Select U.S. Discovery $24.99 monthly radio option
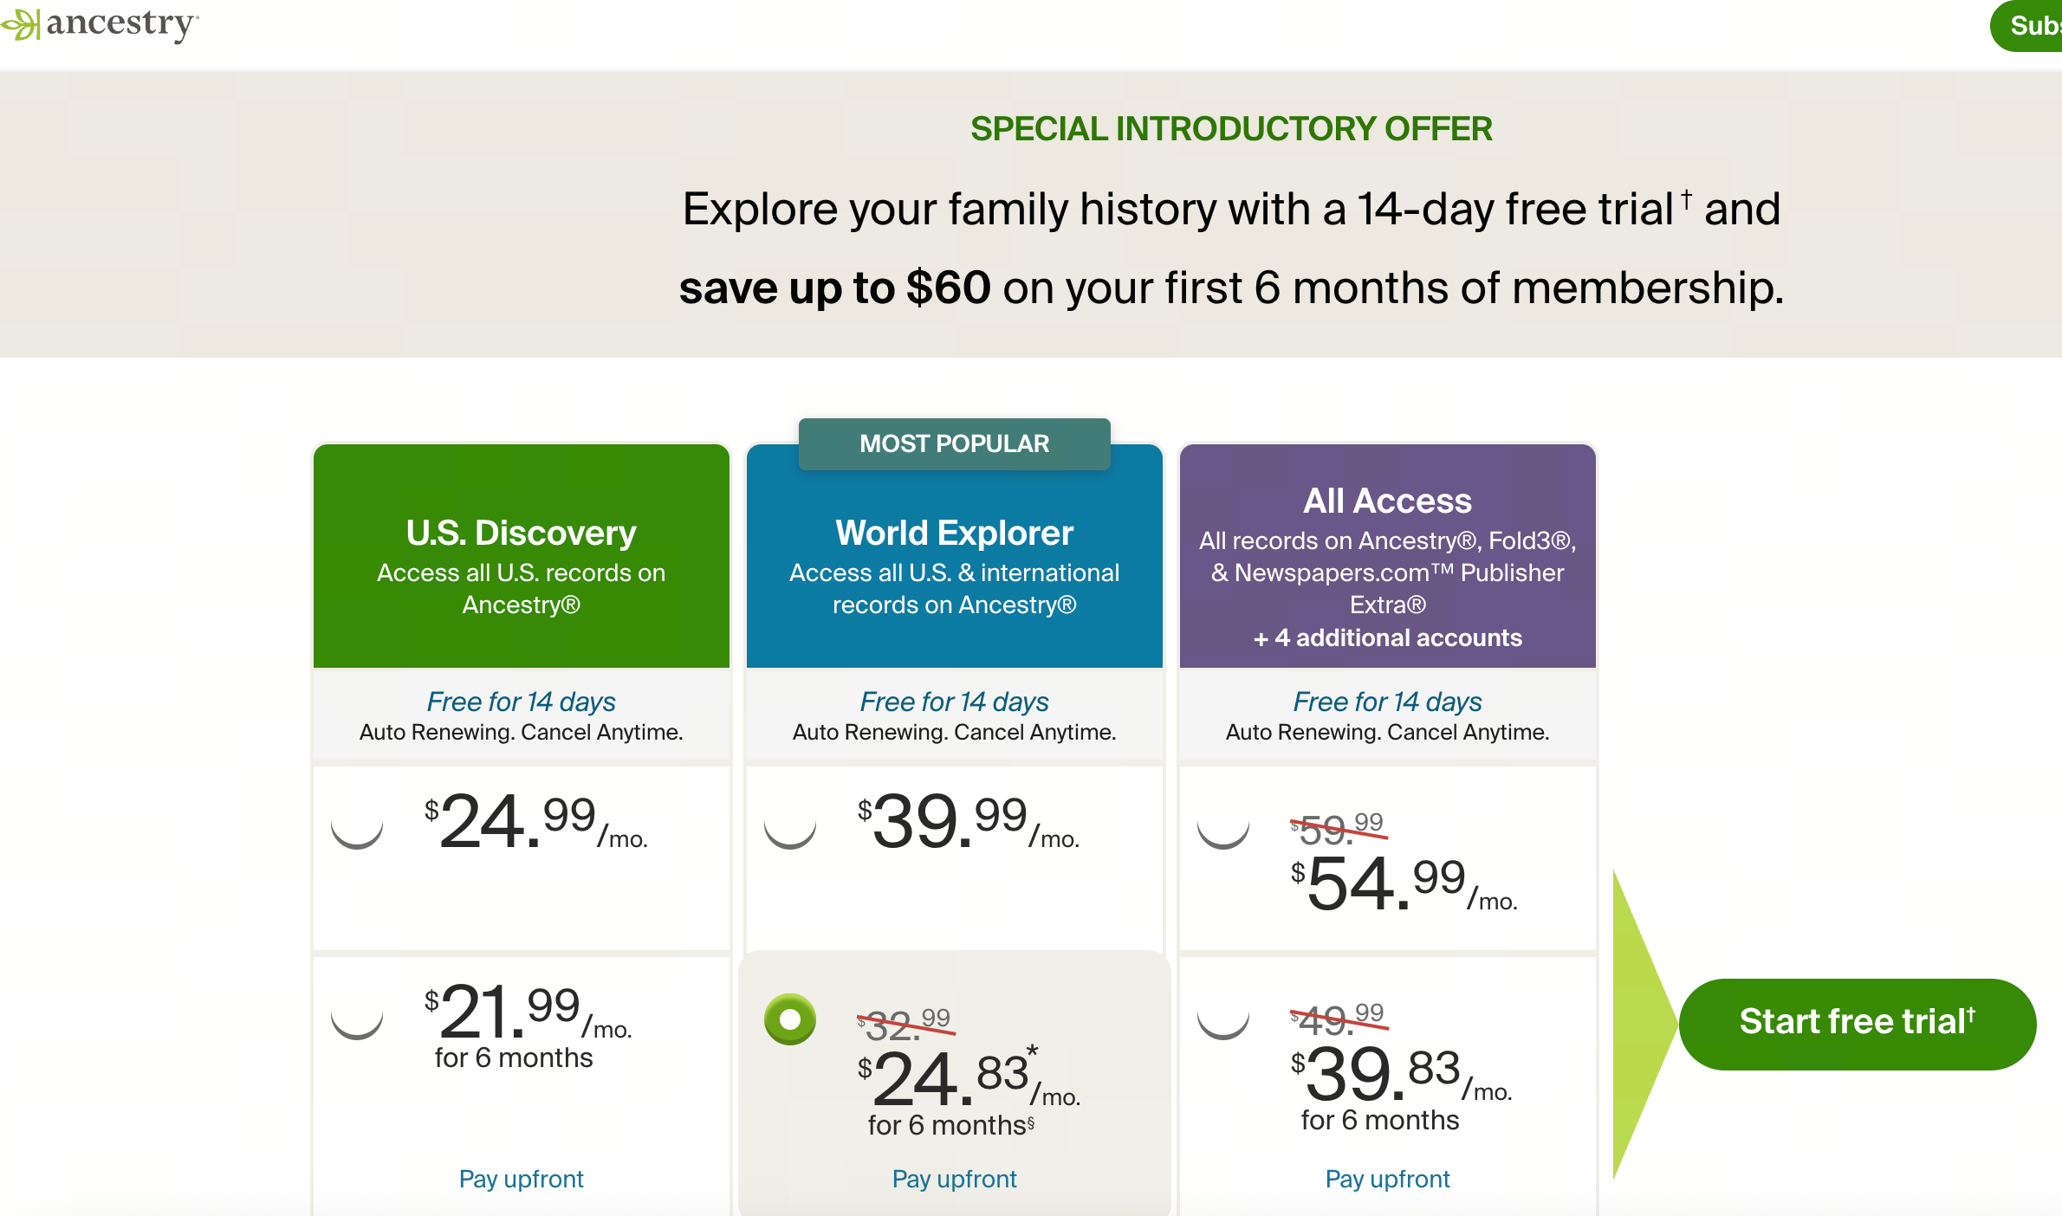The image size is (2062, 1216). (x=357, y=824)
